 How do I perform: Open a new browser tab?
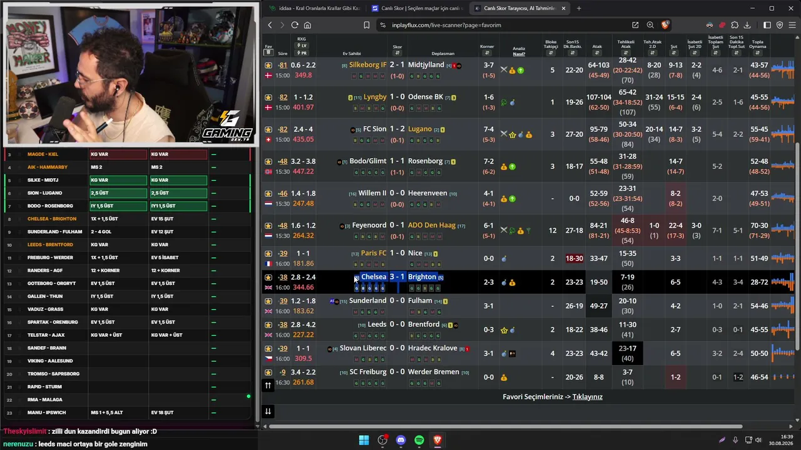pos(579,8)
